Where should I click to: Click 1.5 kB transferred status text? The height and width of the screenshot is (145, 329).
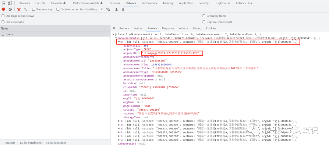point(31,143)
